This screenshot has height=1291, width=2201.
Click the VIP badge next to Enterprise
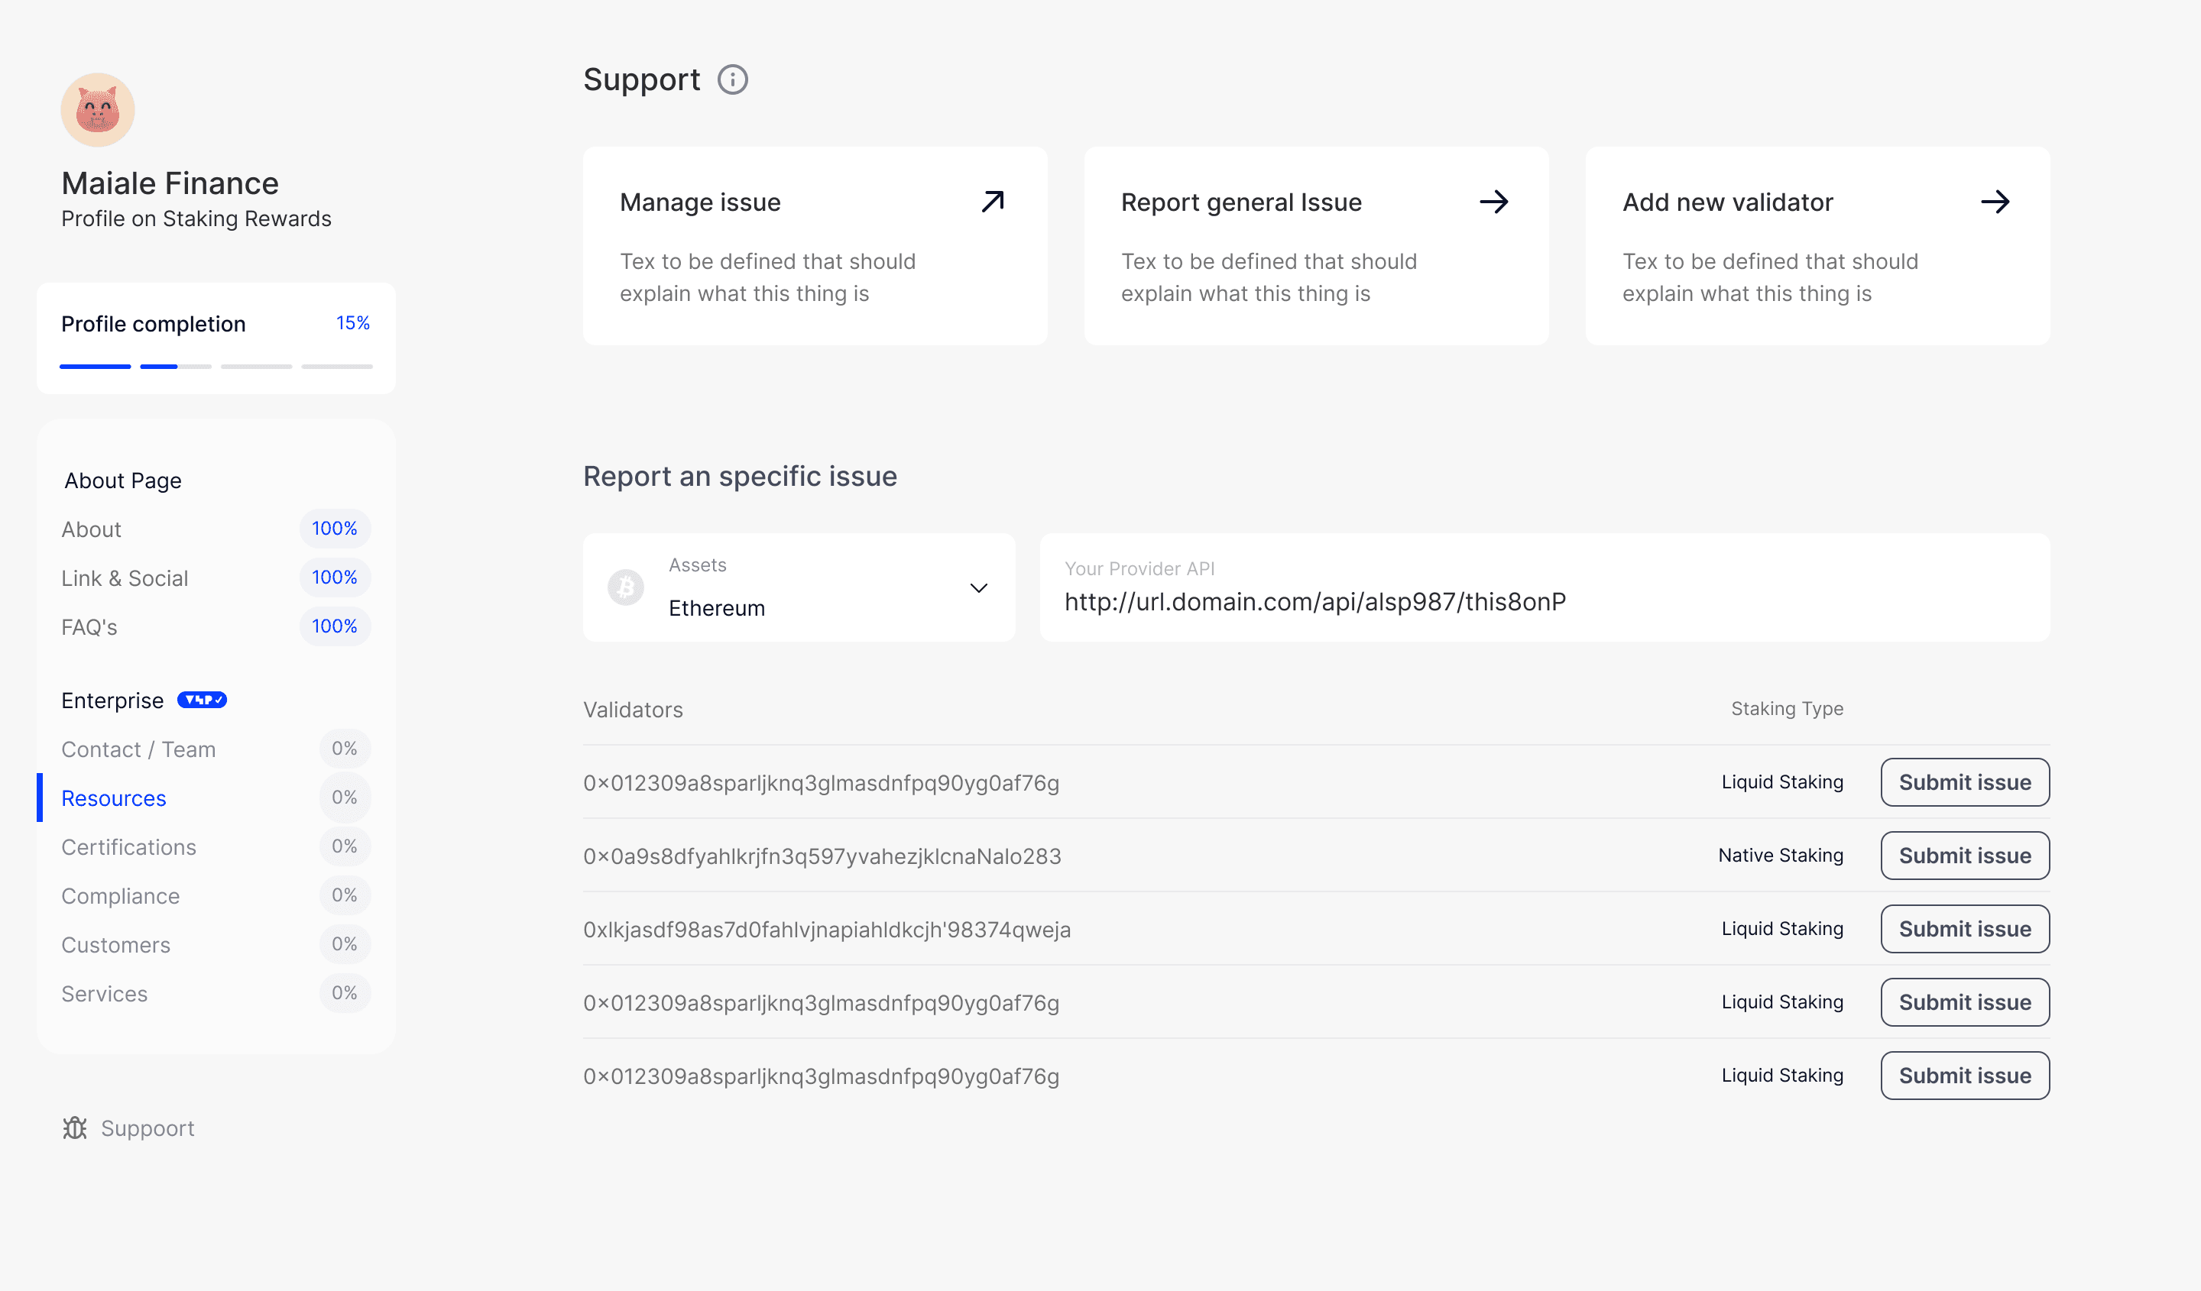coord(202,700)
